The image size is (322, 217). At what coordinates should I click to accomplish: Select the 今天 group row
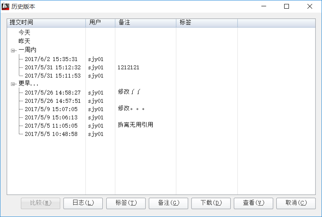coord(24,33)
